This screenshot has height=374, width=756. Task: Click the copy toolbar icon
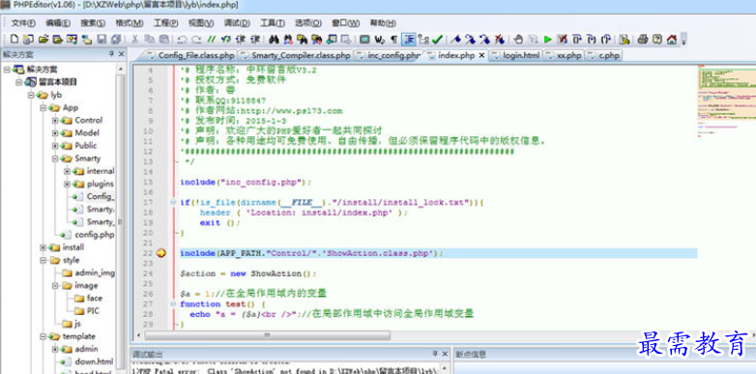click(x=150, y=39)
